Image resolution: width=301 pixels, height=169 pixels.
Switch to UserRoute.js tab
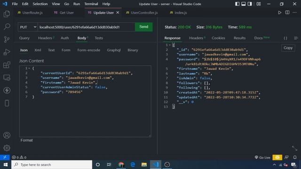30,13
